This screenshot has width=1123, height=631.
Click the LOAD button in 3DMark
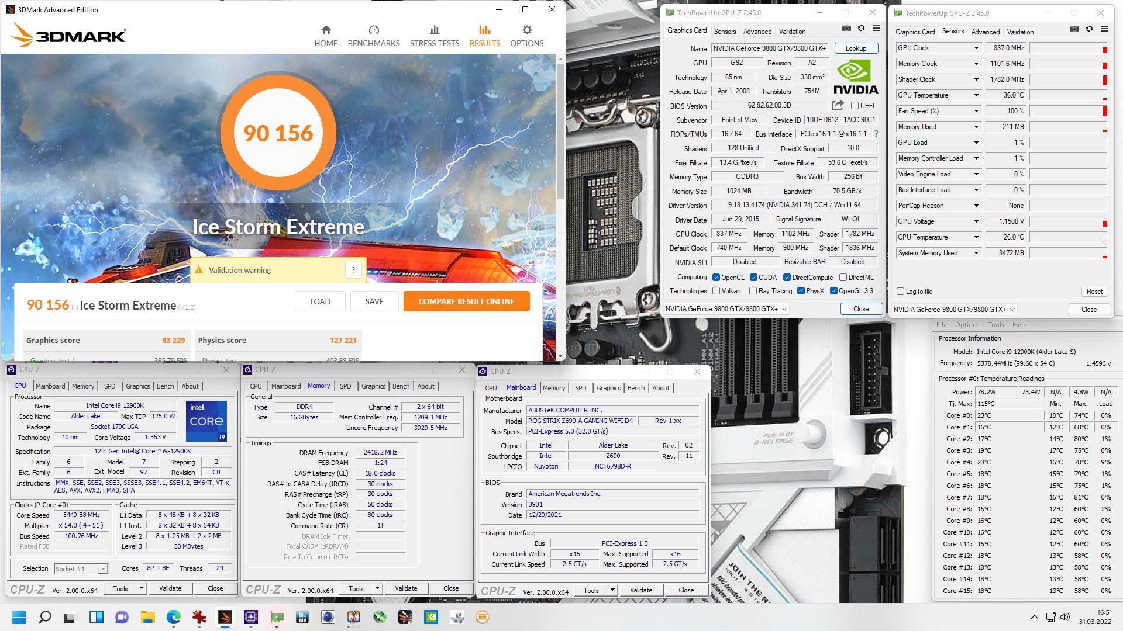(x=320, y=301)
